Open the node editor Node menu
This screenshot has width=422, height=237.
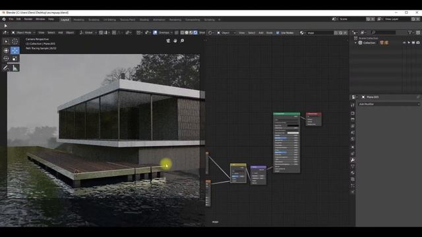(270, 33)
